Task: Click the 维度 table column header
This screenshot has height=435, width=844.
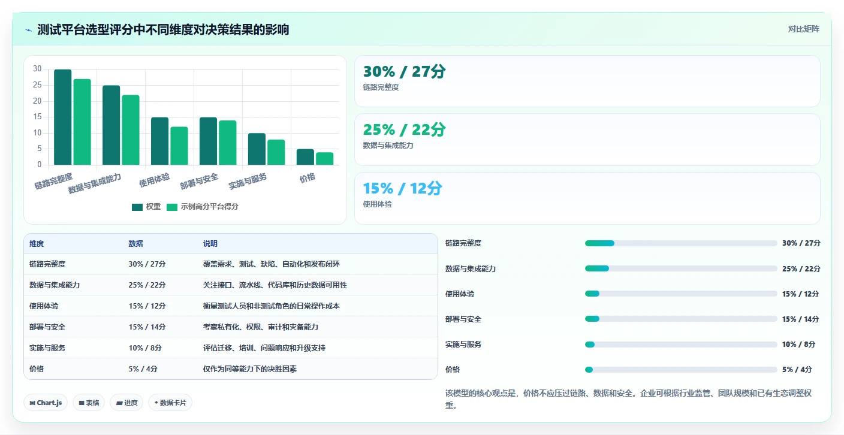Action: (x=37, y=244)
